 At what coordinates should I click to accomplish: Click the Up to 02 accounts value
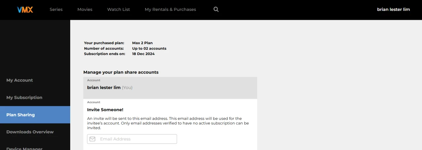pyautogui.click(x=149, y=48)
